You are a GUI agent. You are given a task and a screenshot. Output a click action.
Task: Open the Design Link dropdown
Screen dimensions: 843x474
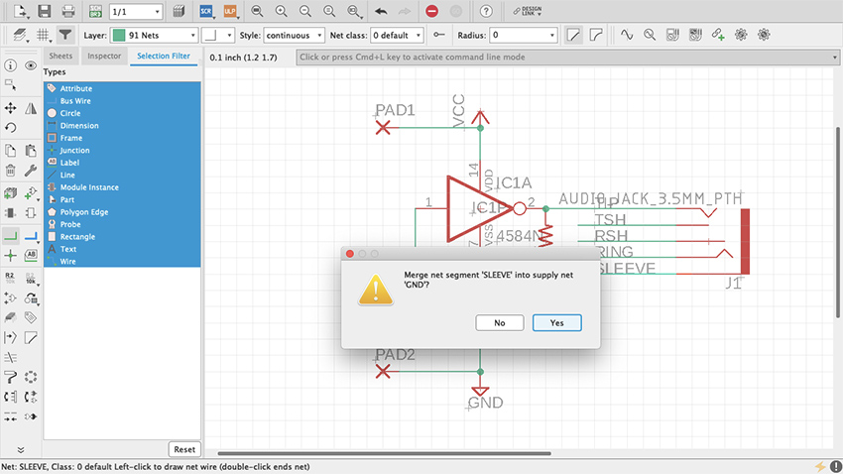pos(528,11)
